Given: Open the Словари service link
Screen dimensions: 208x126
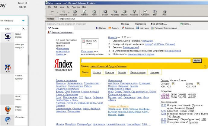Looking at the screenshot, I should pos(129,28).
